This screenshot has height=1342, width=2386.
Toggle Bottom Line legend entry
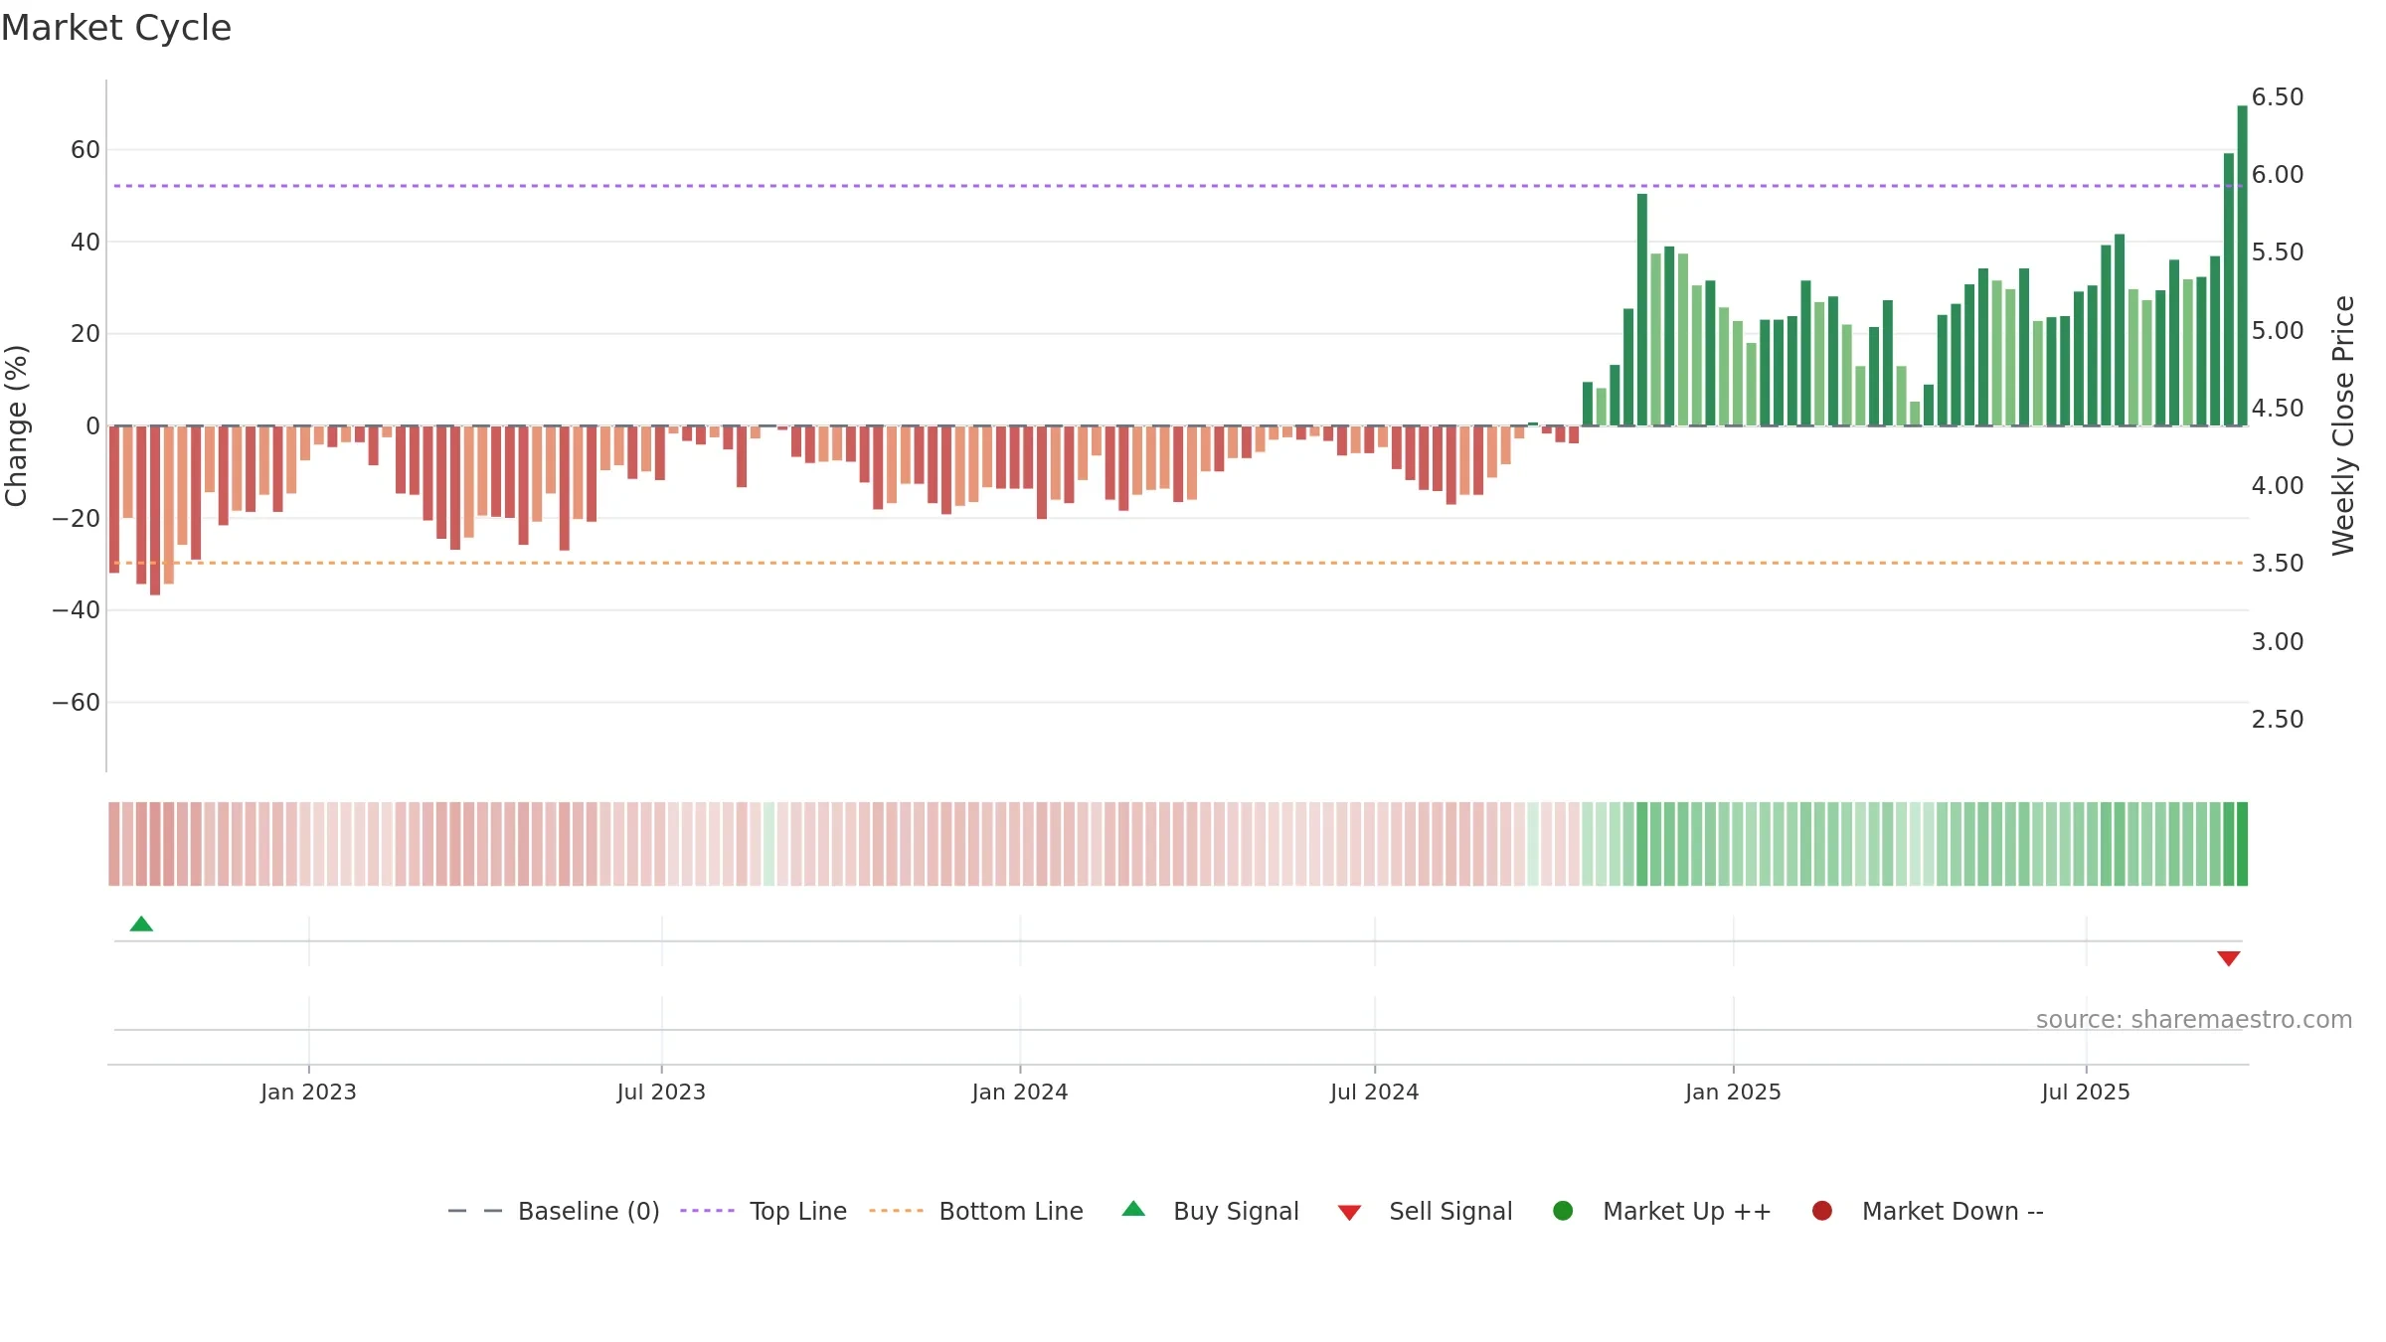tap(976, 1211)
